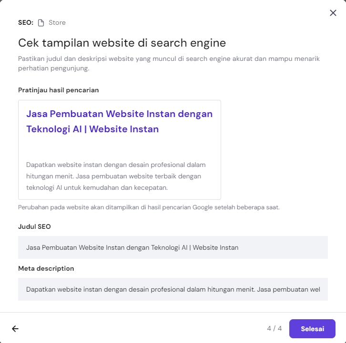The height and width of the screenshot is (343, 346).
Task: Click the Pratinjau hasil pencarian label
Action: [x=58, y=90]
